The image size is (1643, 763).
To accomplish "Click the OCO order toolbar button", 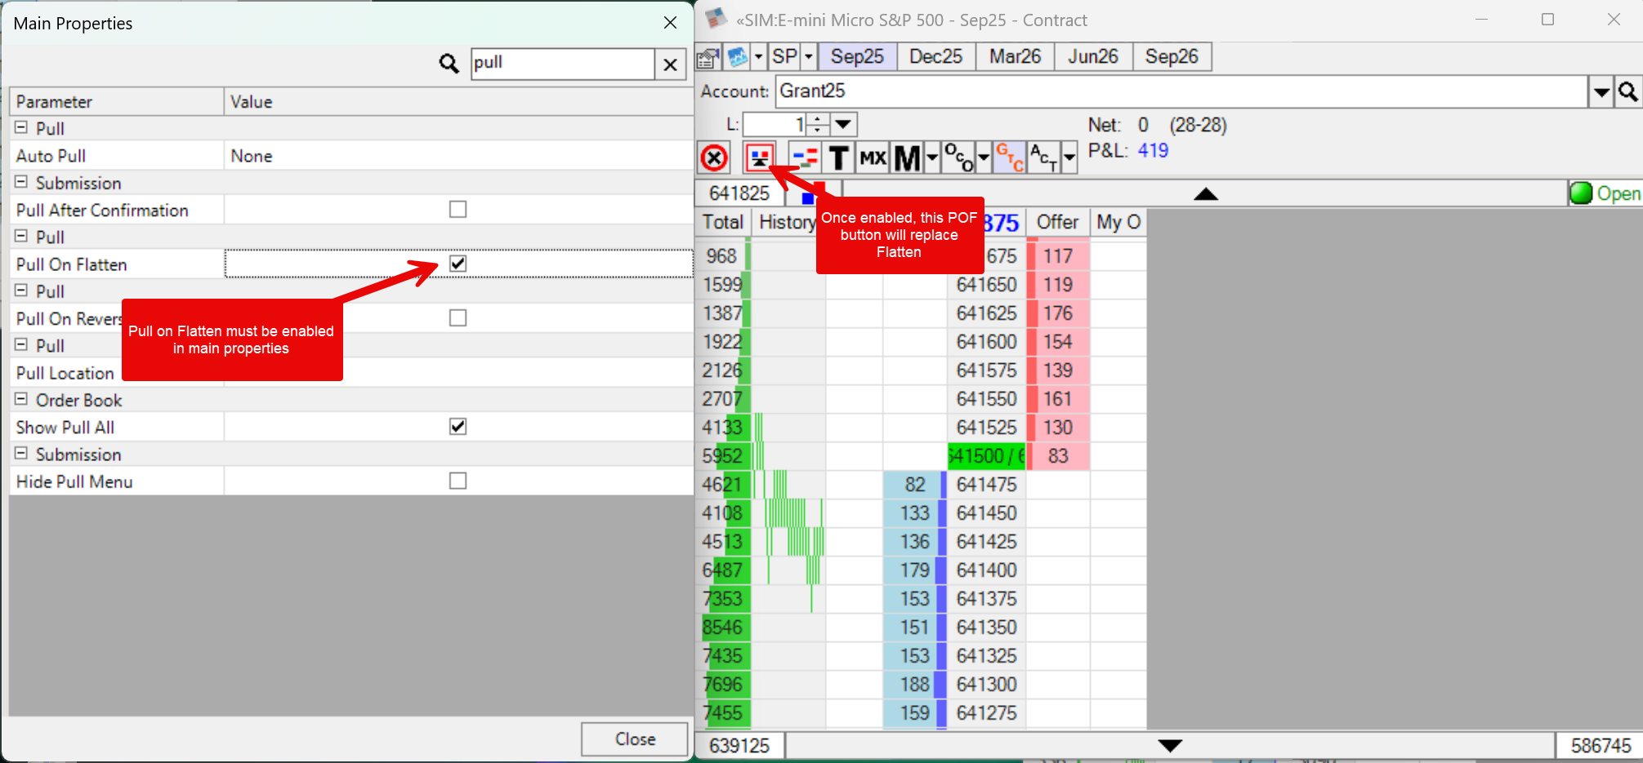I will coord(958,157).
